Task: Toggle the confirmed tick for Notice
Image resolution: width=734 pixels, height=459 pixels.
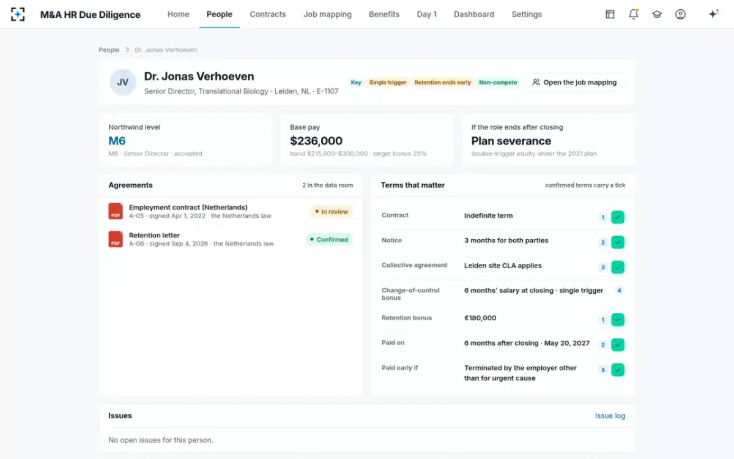Action: [x=618, y=242]
